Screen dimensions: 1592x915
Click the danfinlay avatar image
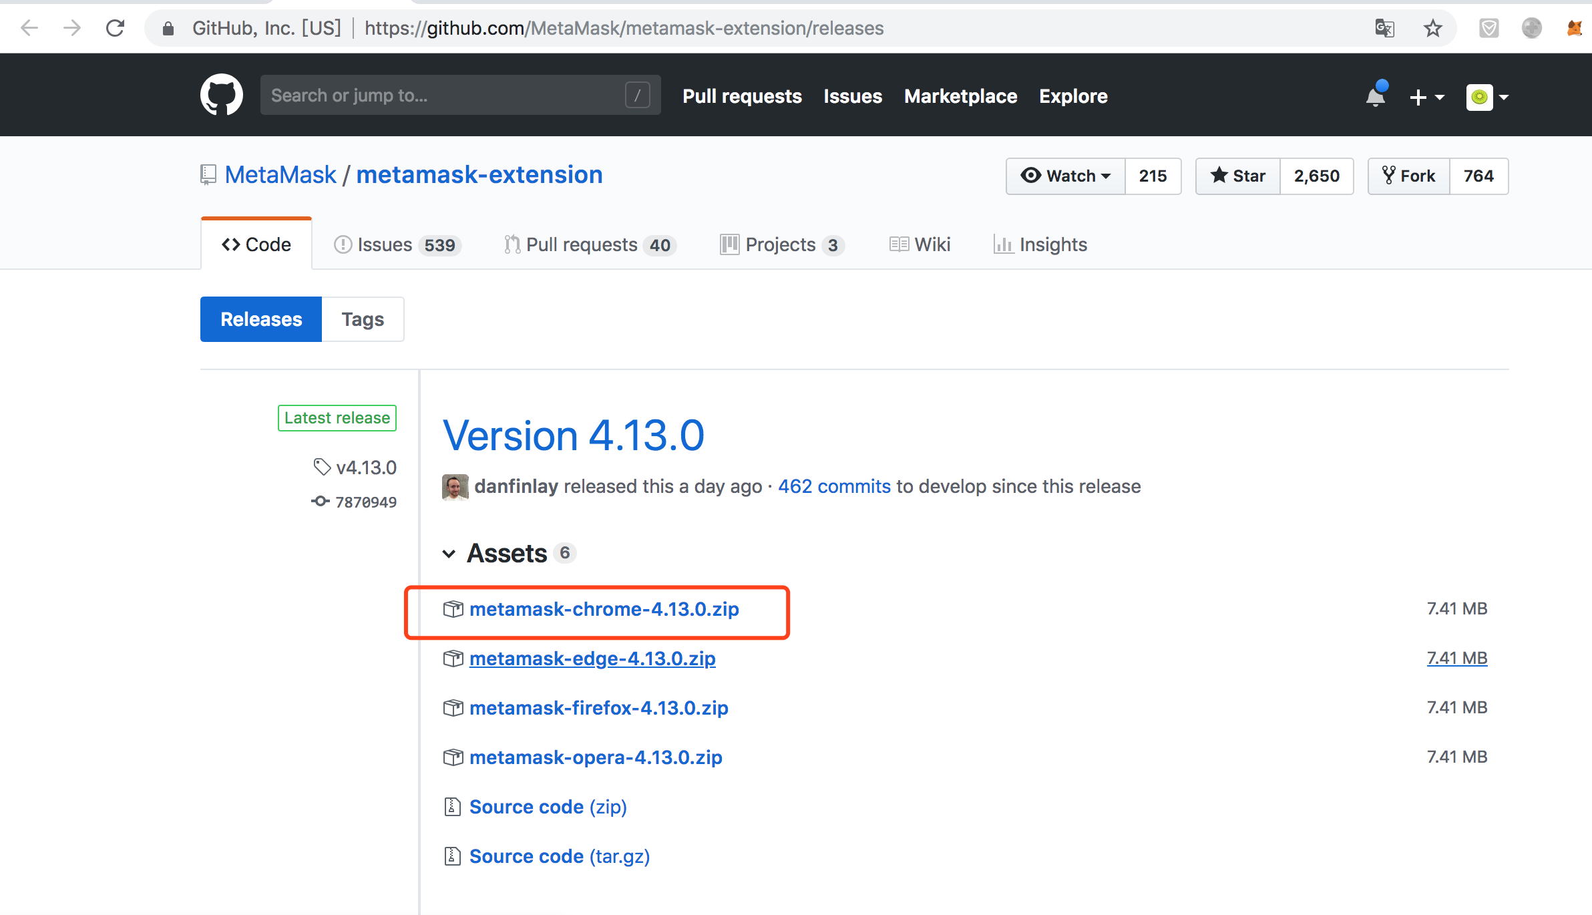point(455,487)
